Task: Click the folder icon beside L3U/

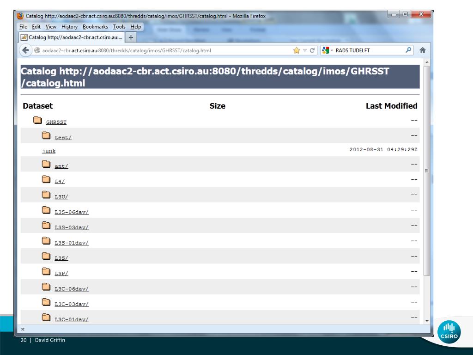Action: tap(46, 195)
